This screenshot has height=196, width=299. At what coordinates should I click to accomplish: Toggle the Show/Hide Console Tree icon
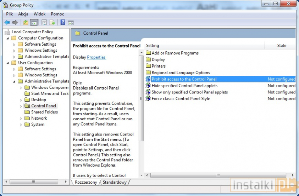34,22
